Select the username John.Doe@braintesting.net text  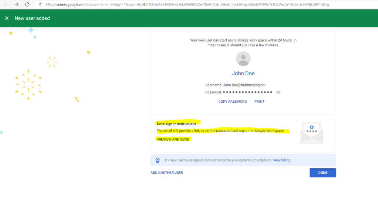[244, 85]
